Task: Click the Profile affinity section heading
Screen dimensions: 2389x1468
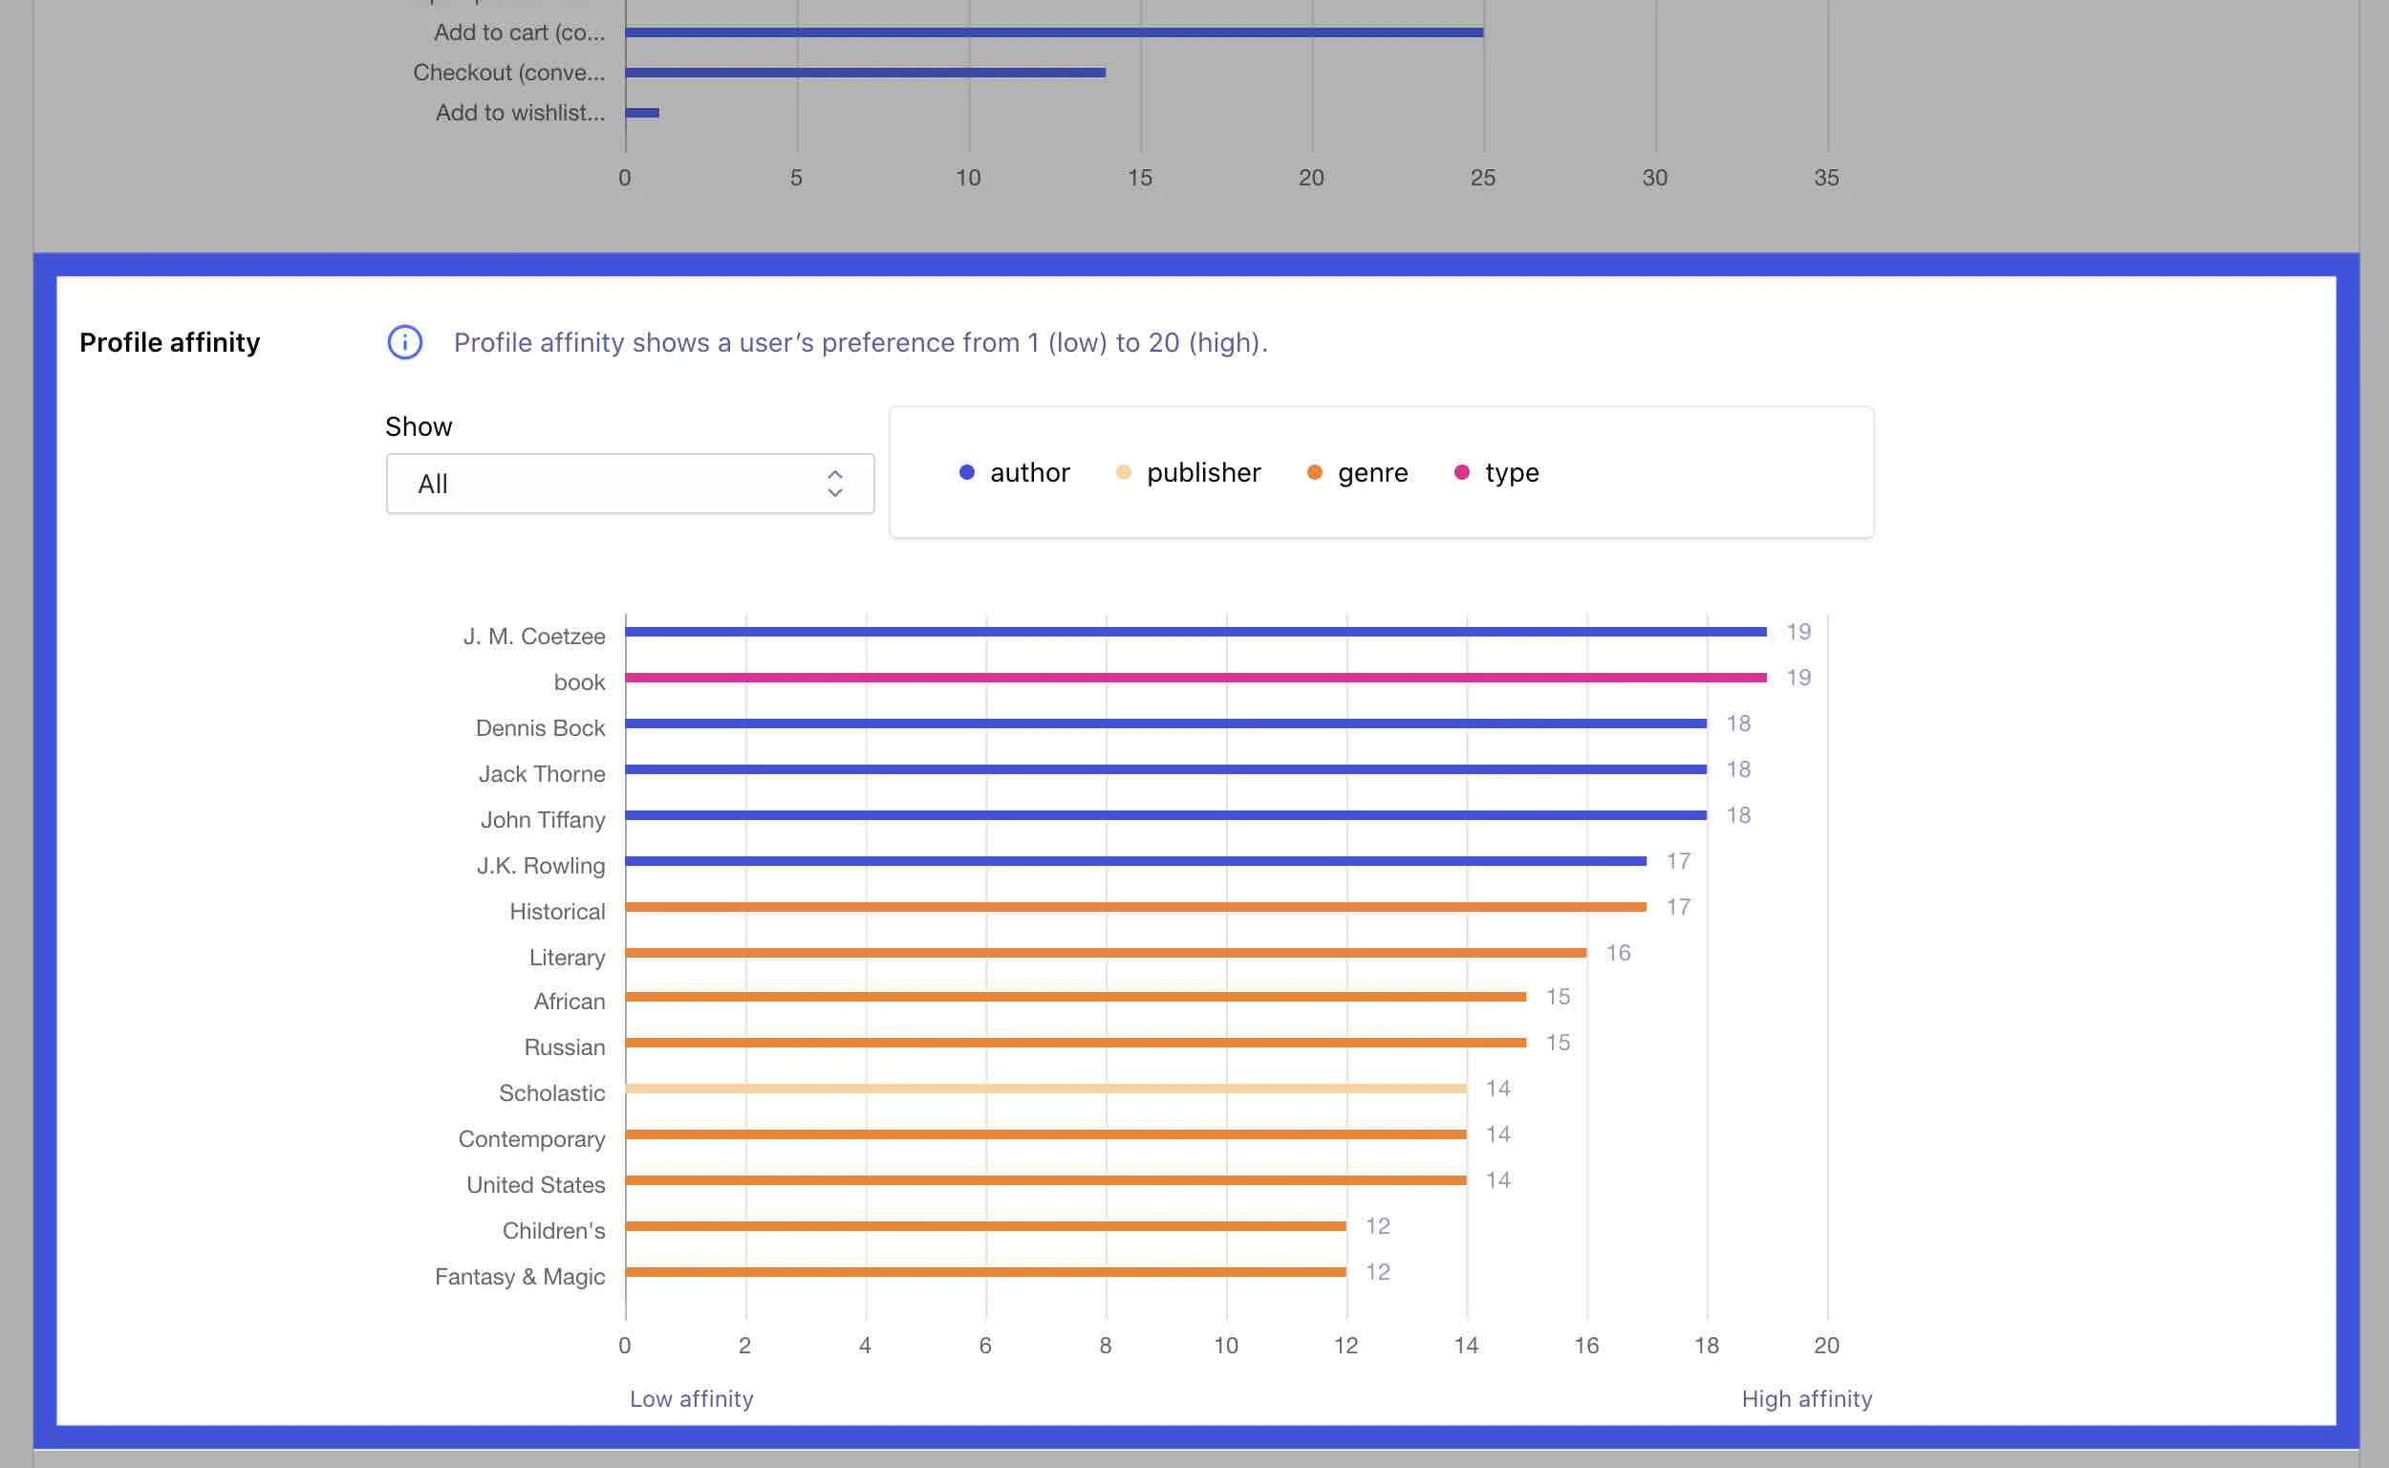Action: coord(170,342)
